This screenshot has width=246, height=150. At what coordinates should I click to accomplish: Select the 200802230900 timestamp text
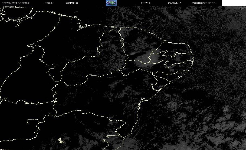pos(204,3)
